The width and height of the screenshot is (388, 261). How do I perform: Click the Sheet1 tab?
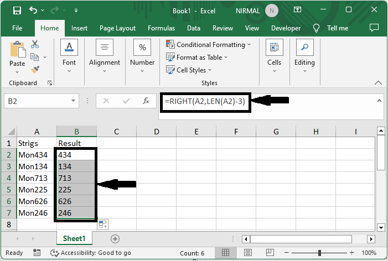coord(74,238)
